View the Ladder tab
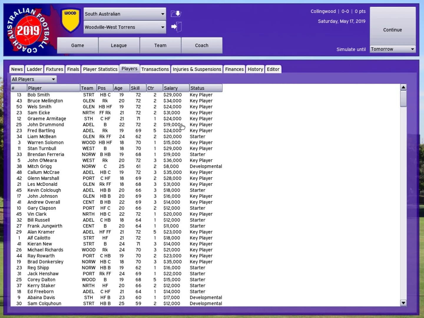The height and width of the screenshot is (318, 424). pyautogui.click(x=34, y=69)
